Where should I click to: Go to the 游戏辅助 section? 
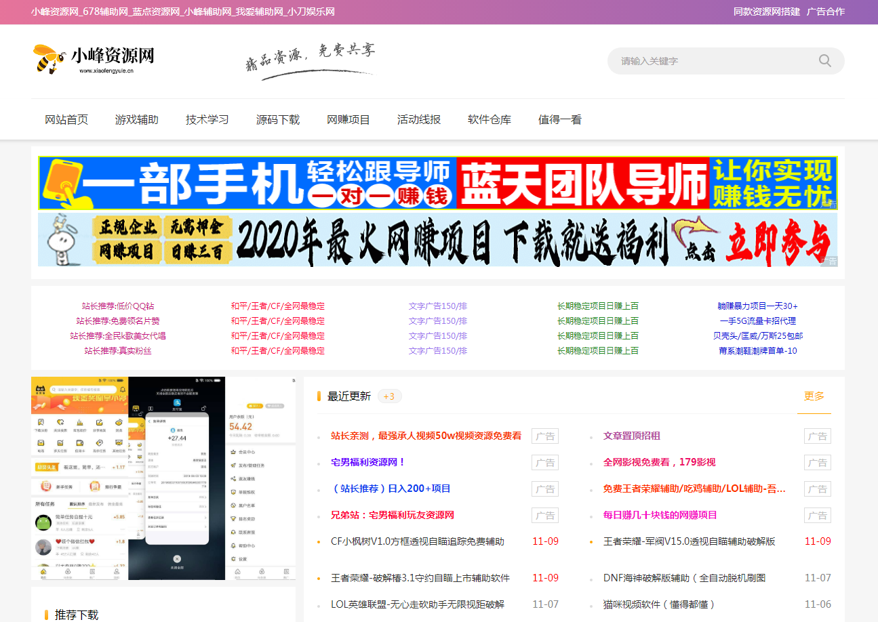[137, 120]
